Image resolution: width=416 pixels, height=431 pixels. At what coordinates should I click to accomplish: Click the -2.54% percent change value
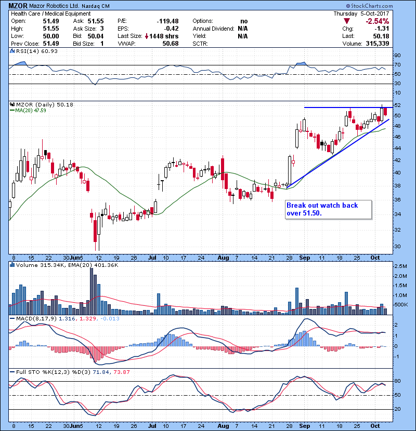[377, 21]
